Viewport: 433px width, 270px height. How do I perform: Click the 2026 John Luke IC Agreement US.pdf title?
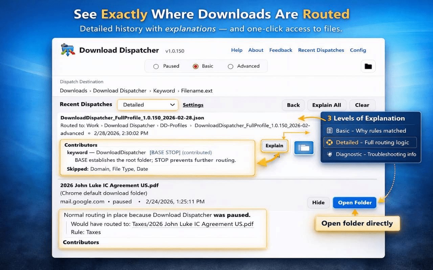pos(109,185)
